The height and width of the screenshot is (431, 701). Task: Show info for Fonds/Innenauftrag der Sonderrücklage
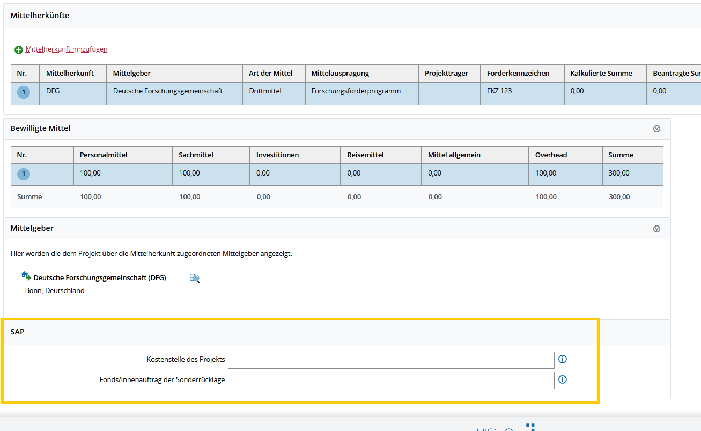coord(563,379)
